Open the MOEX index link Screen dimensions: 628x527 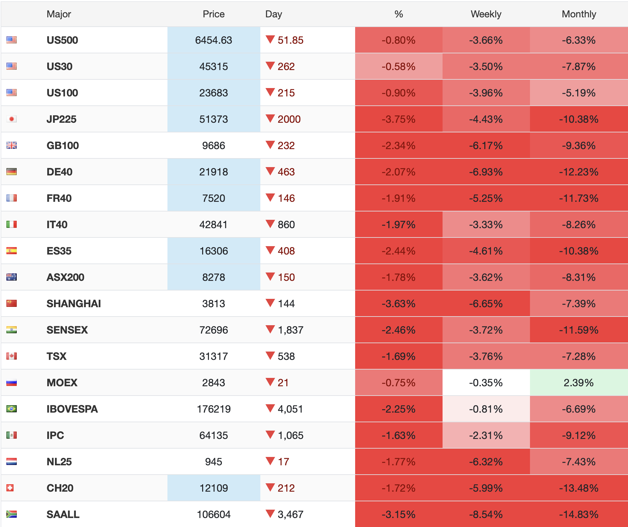(x=62, y=383)
